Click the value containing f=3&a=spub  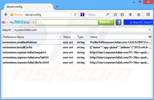click(x=119, y=62)
